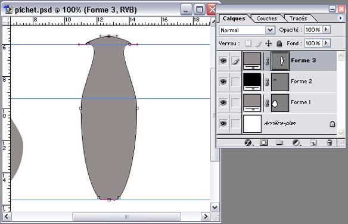This screenshot has height=224, width=348.
Task: Click the add layer style icon
Action: (x=248, y=142)
